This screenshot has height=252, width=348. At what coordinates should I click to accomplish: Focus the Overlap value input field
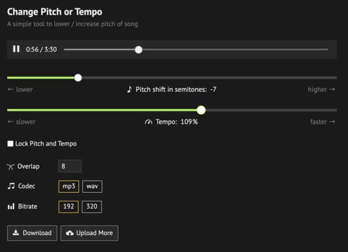pos(70,166)
